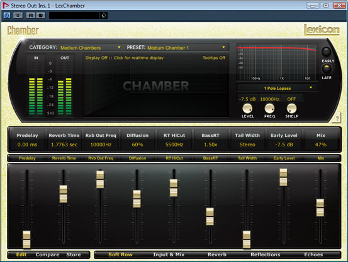Viewport: 348px width, 262px height.
Task: Switch to the Soft Row tab
Action: tap(121, 254)
